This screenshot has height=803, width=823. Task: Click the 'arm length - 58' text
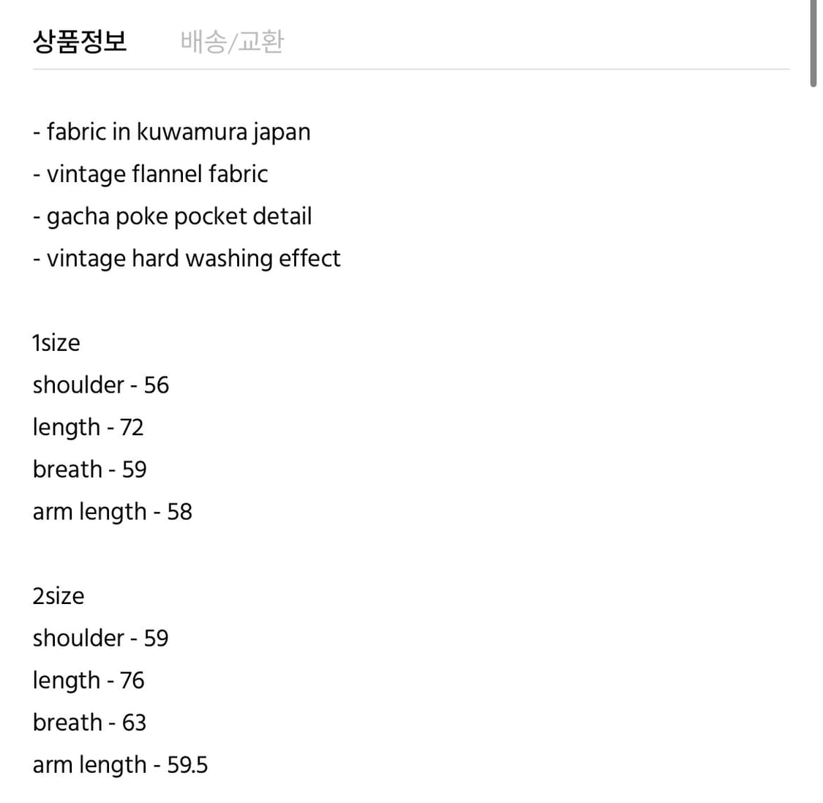pos(112,512)
